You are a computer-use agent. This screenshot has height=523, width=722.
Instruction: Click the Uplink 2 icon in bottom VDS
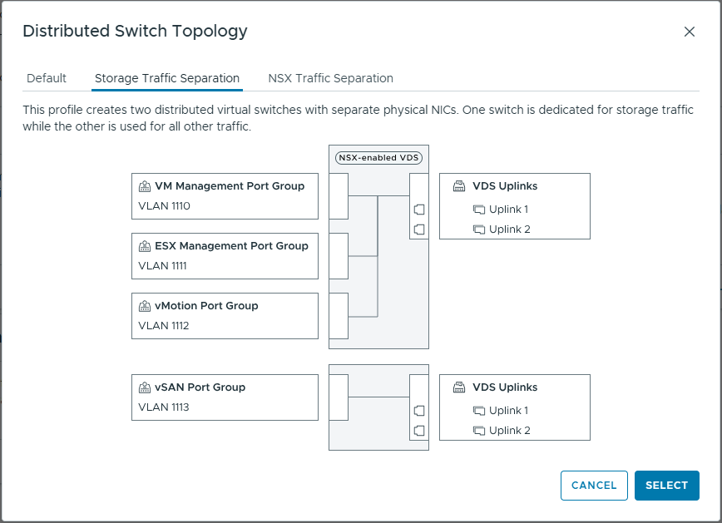pos(478,431)
